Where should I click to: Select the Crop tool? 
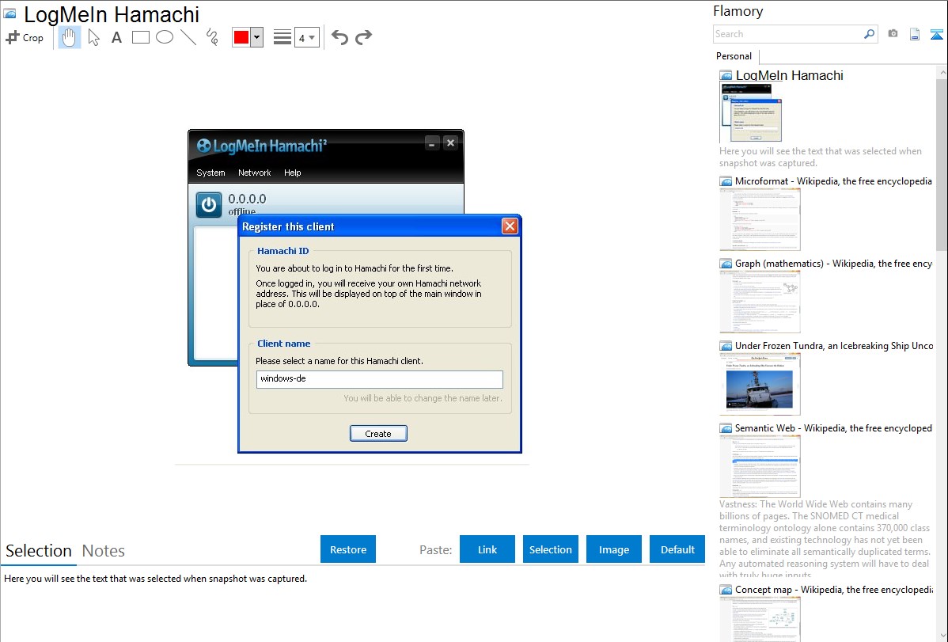click(25, 37)
